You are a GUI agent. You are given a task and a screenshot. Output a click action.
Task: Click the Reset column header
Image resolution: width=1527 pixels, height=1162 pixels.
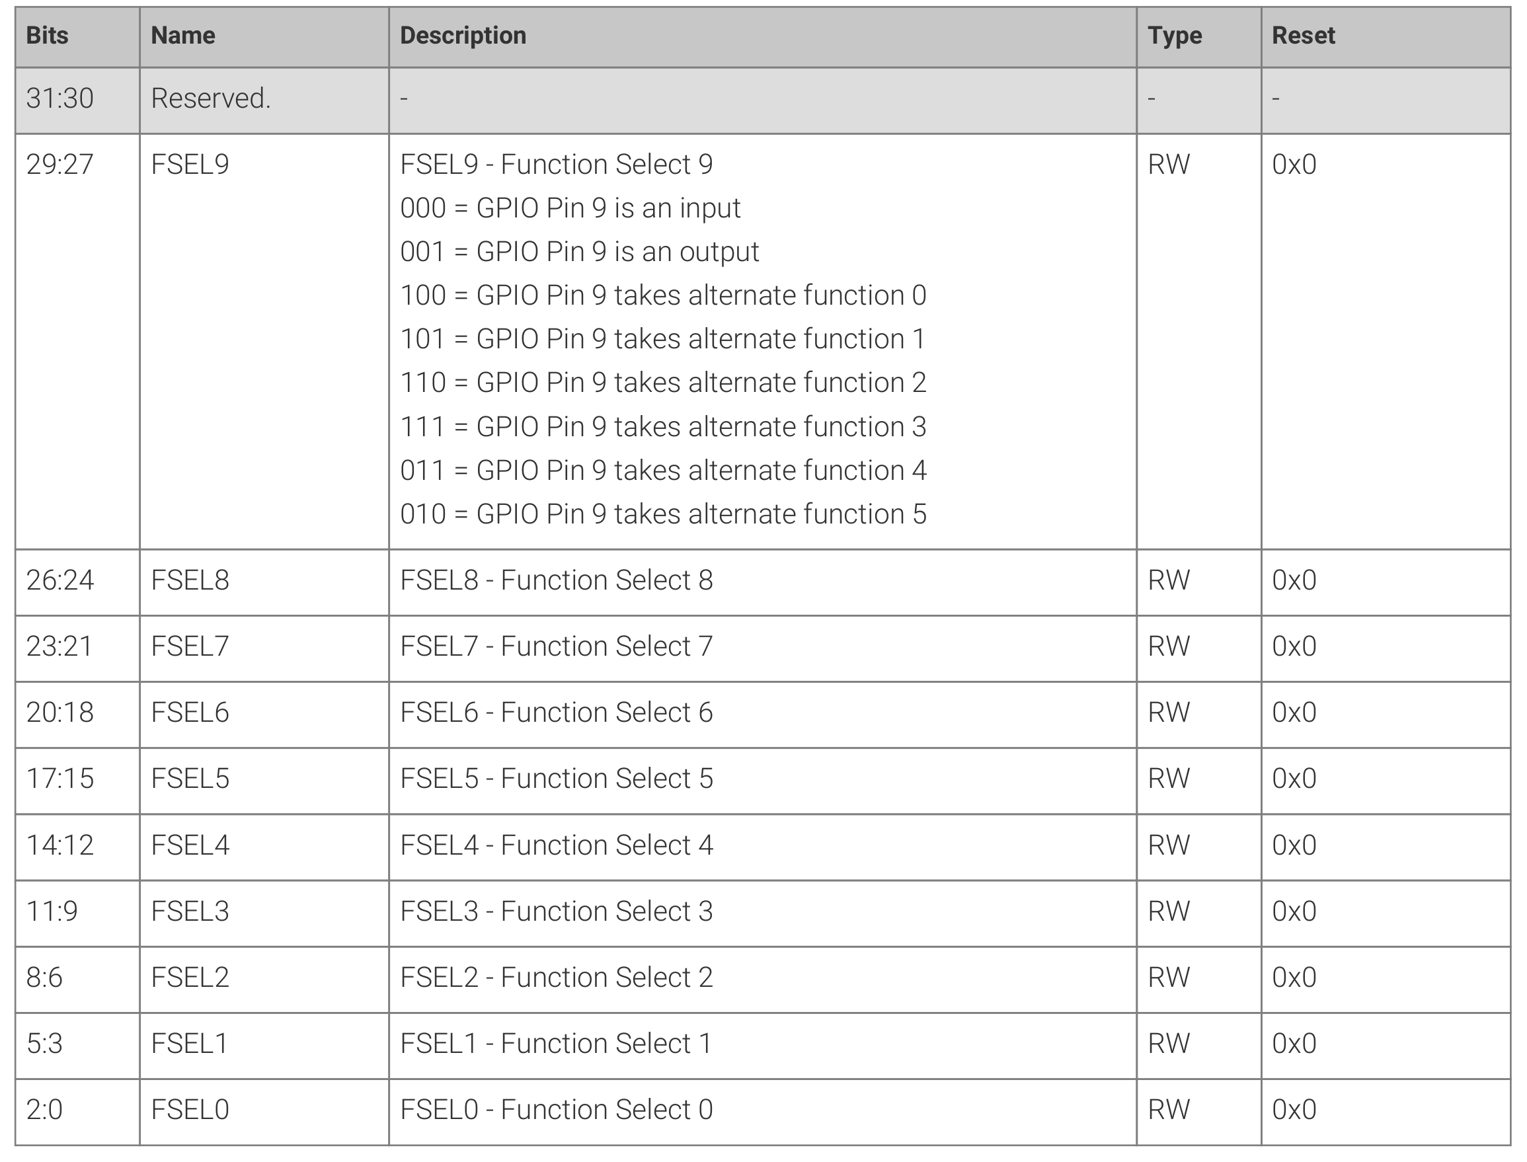coord(1303,36)
